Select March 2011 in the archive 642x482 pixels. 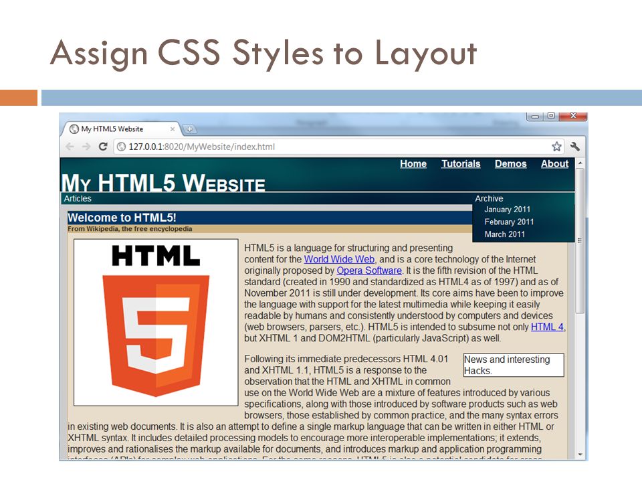tap(504, 234)
